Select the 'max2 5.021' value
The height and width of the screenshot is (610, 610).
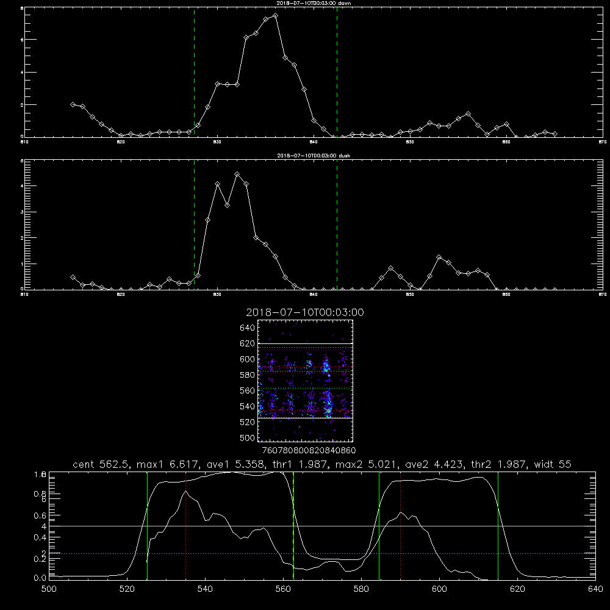click(x=367, y=464)
